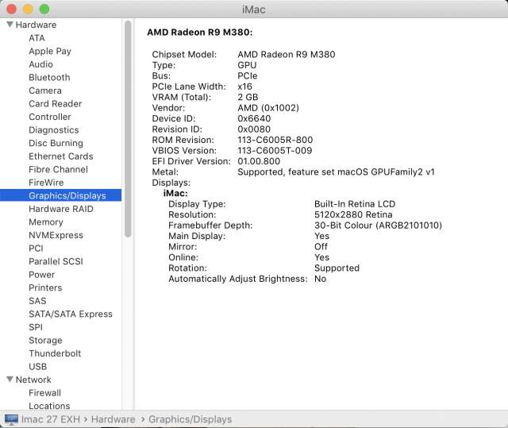Image resolution: width=508 pixels, height=428 pixels.
Task: Open the NVMExpress entry
Action: click(x=56, y=235)
